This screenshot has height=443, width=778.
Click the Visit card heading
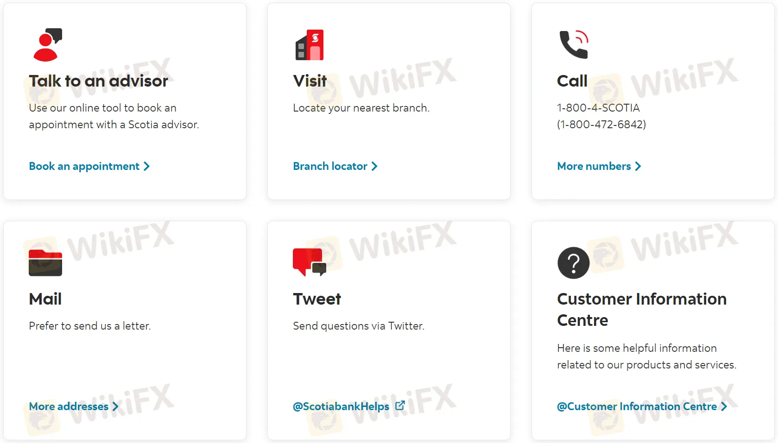(310, 81)
